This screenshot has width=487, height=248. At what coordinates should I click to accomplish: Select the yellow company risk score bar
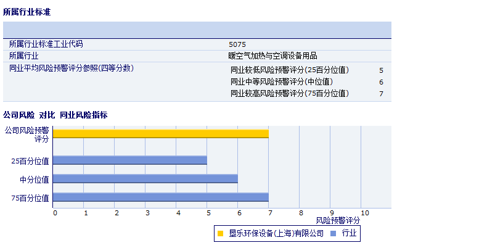pyautogui.click(x=160, y=134)
